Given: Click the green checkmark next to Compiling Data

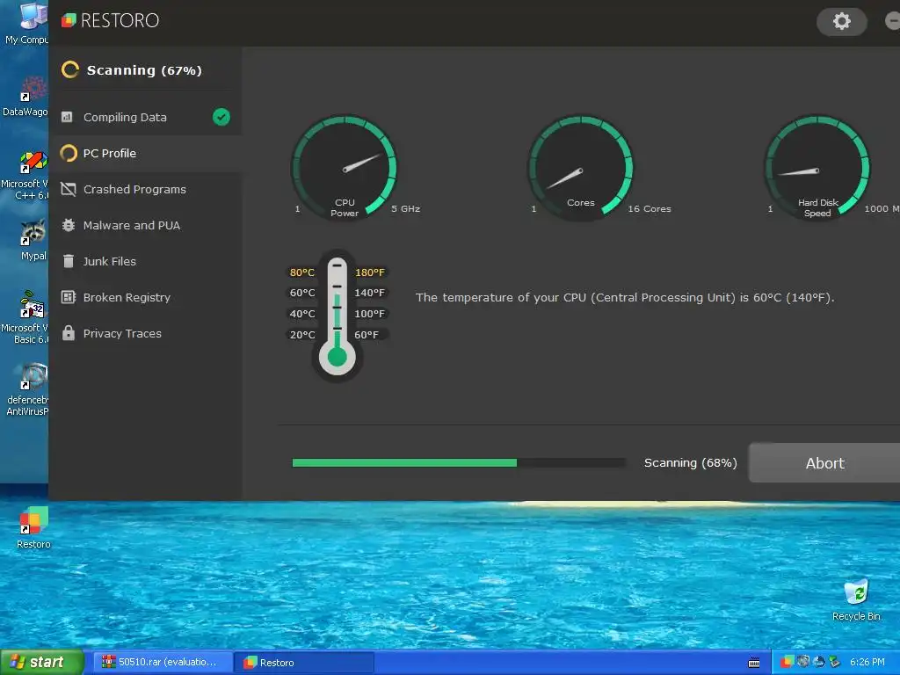Looking at the screenshot, I should [x=221, y=117].
